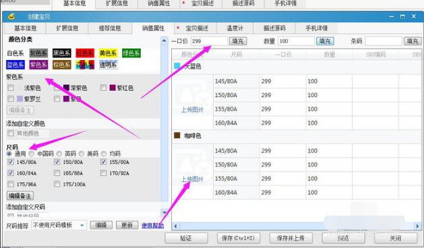
Task: Select the 红色系 color family swatch
Action: coord(85,53)
